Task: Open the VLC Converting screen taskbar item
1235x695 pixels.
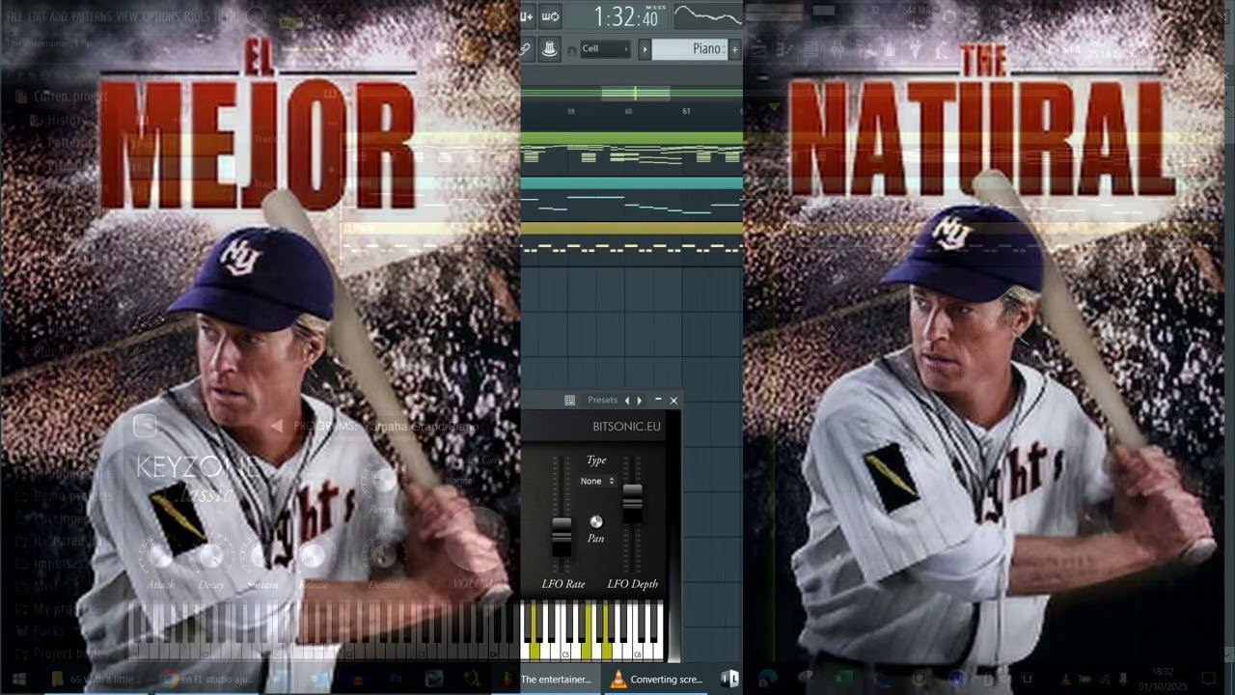Action: pos(657,680)
